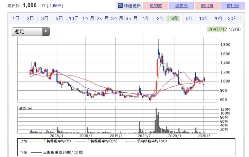Click the 単純移動平均(5) legend entry
Viewport: 249px width, 157px height.
tap(51, 141)
